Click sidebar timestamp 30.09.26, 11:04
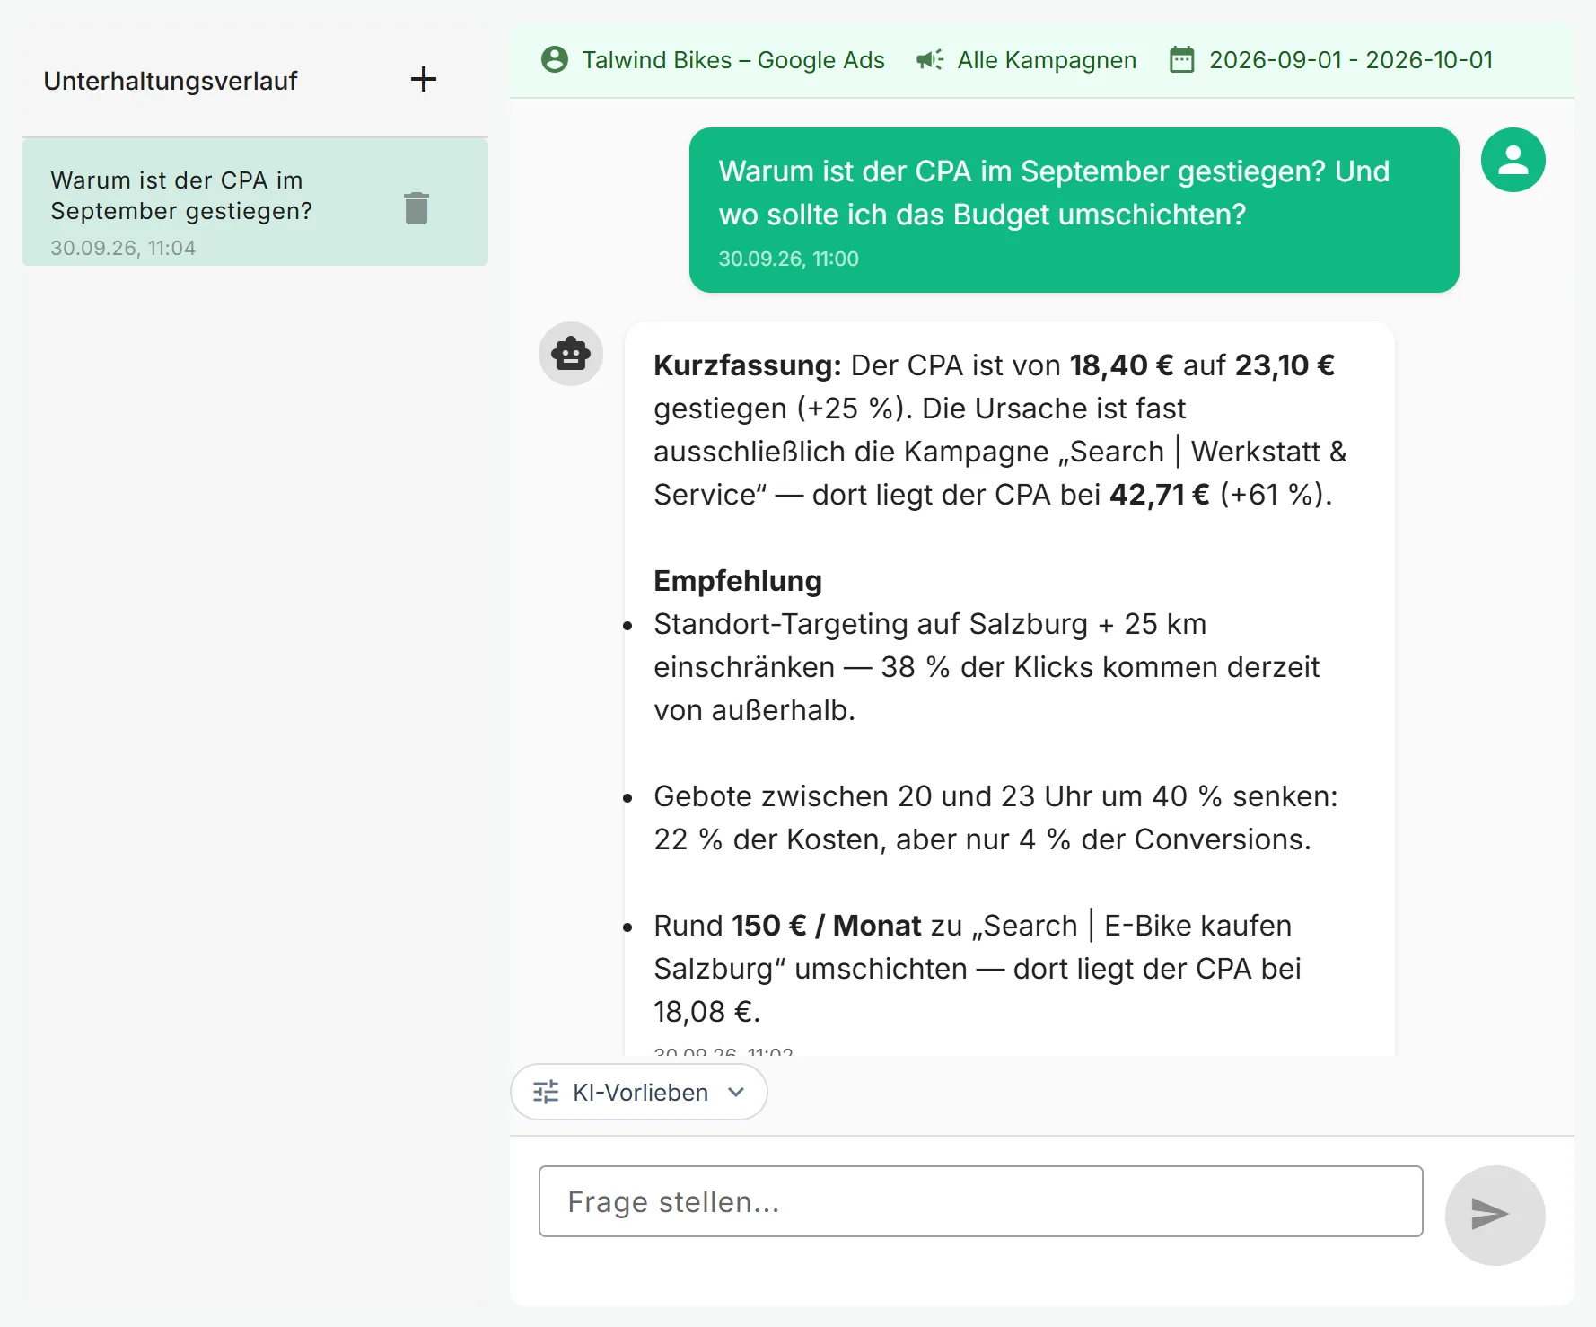Screen dimensions: 1596x1327 123,248
